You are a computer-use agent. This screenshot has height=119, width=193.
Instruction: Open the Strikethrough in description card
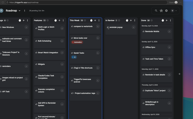[x=157, y=106]
